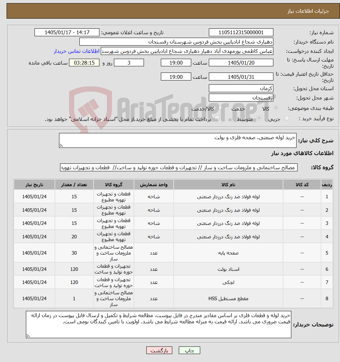Viewport: 340px width, 362px height.
Task: Click the unit عدد in row 7
Action: coord(154,282)
